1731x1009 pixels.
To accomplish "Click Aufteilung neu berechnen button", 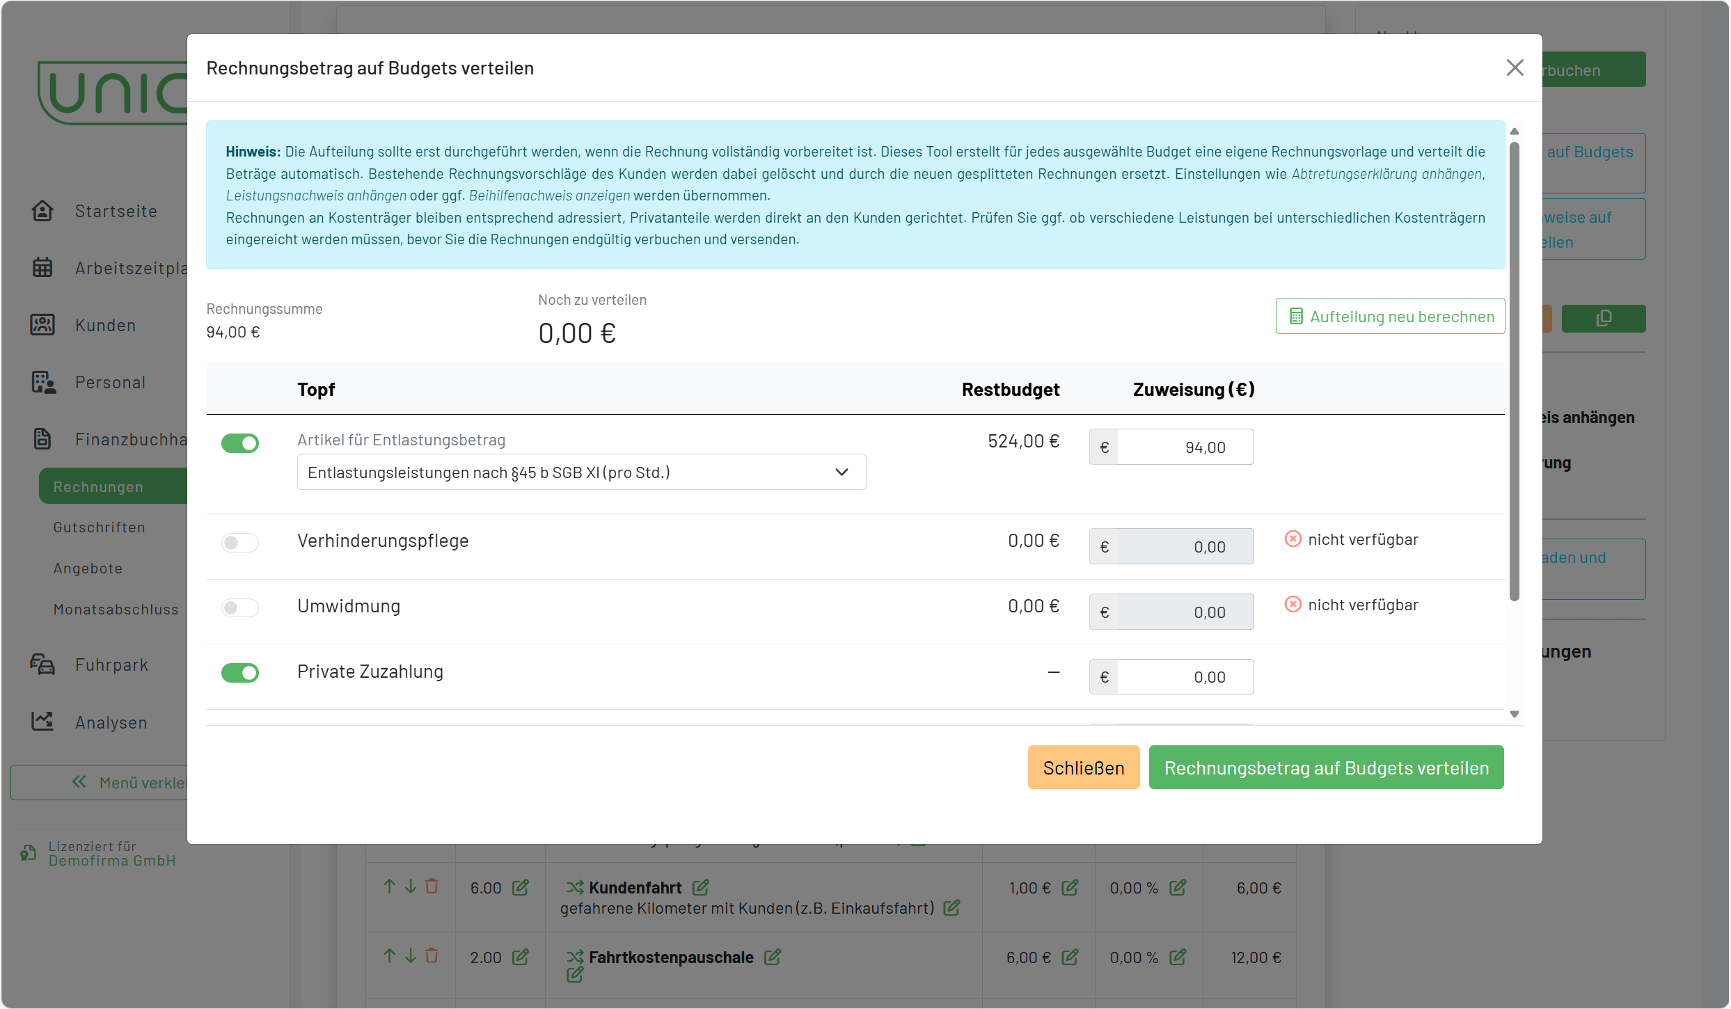I will [1390, 317].
